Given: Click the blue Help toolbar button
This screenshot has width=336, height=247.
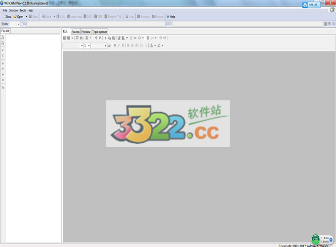Looking at the screenshot, I should [171, 16].
